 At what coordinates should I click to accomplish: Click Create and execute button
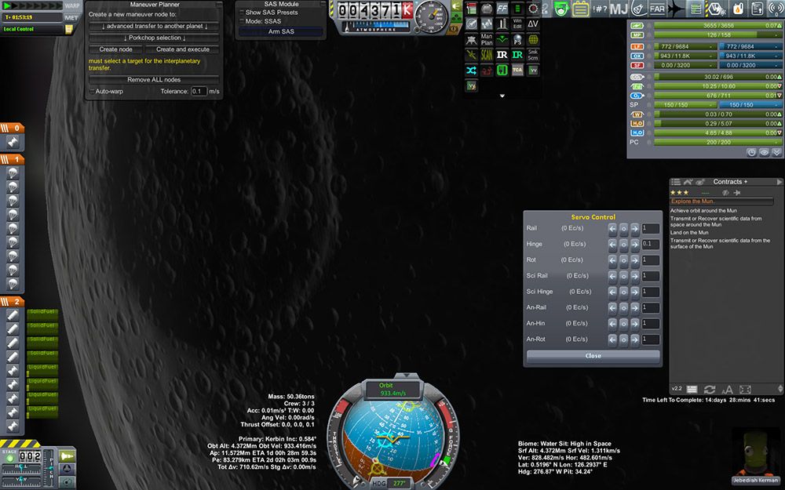[x=183, y=49]
